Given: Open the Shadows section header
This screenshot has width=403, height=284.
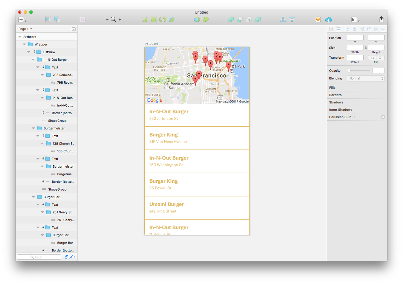Looking at the screenshot, I should [x=357, y=102].
